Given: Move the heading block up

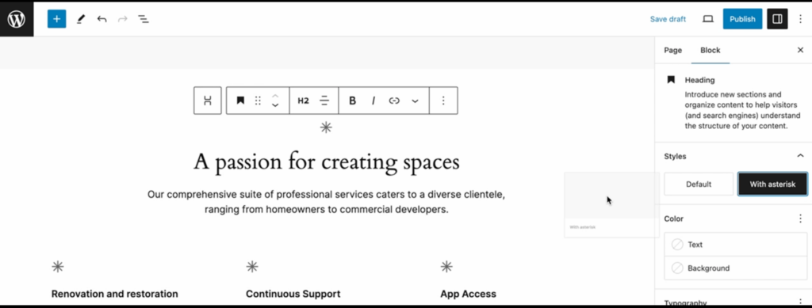Looking at the screenshot, I should tap(275, 96).
